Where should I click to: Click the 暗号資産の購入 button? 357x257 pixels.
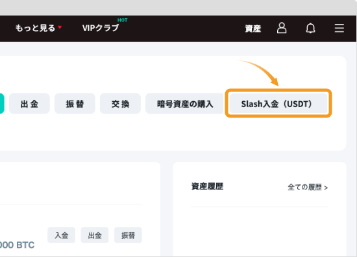pos(185,104)
